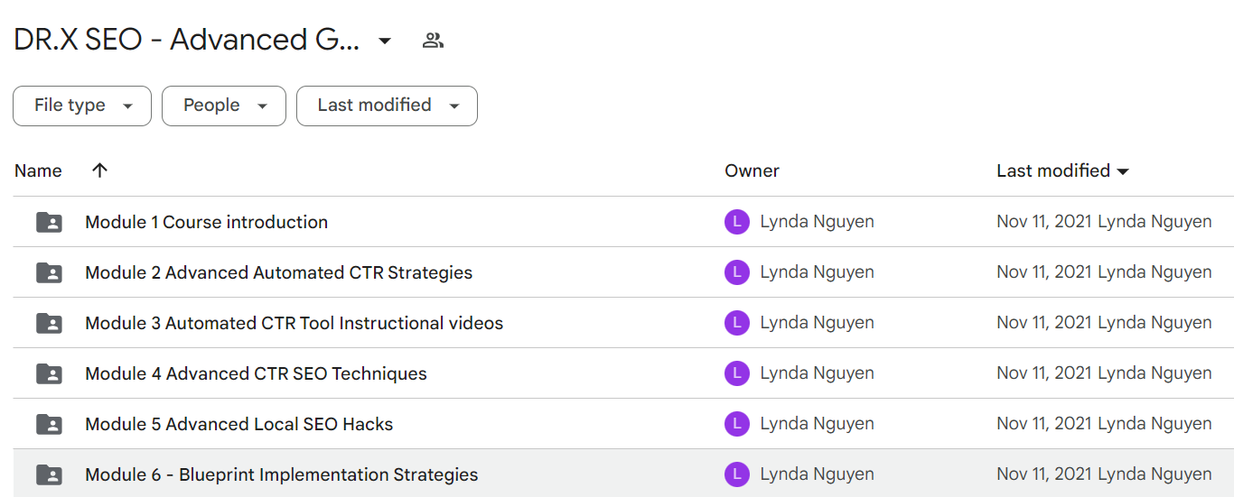Click the Owner column header

click(x=752, y=170)
